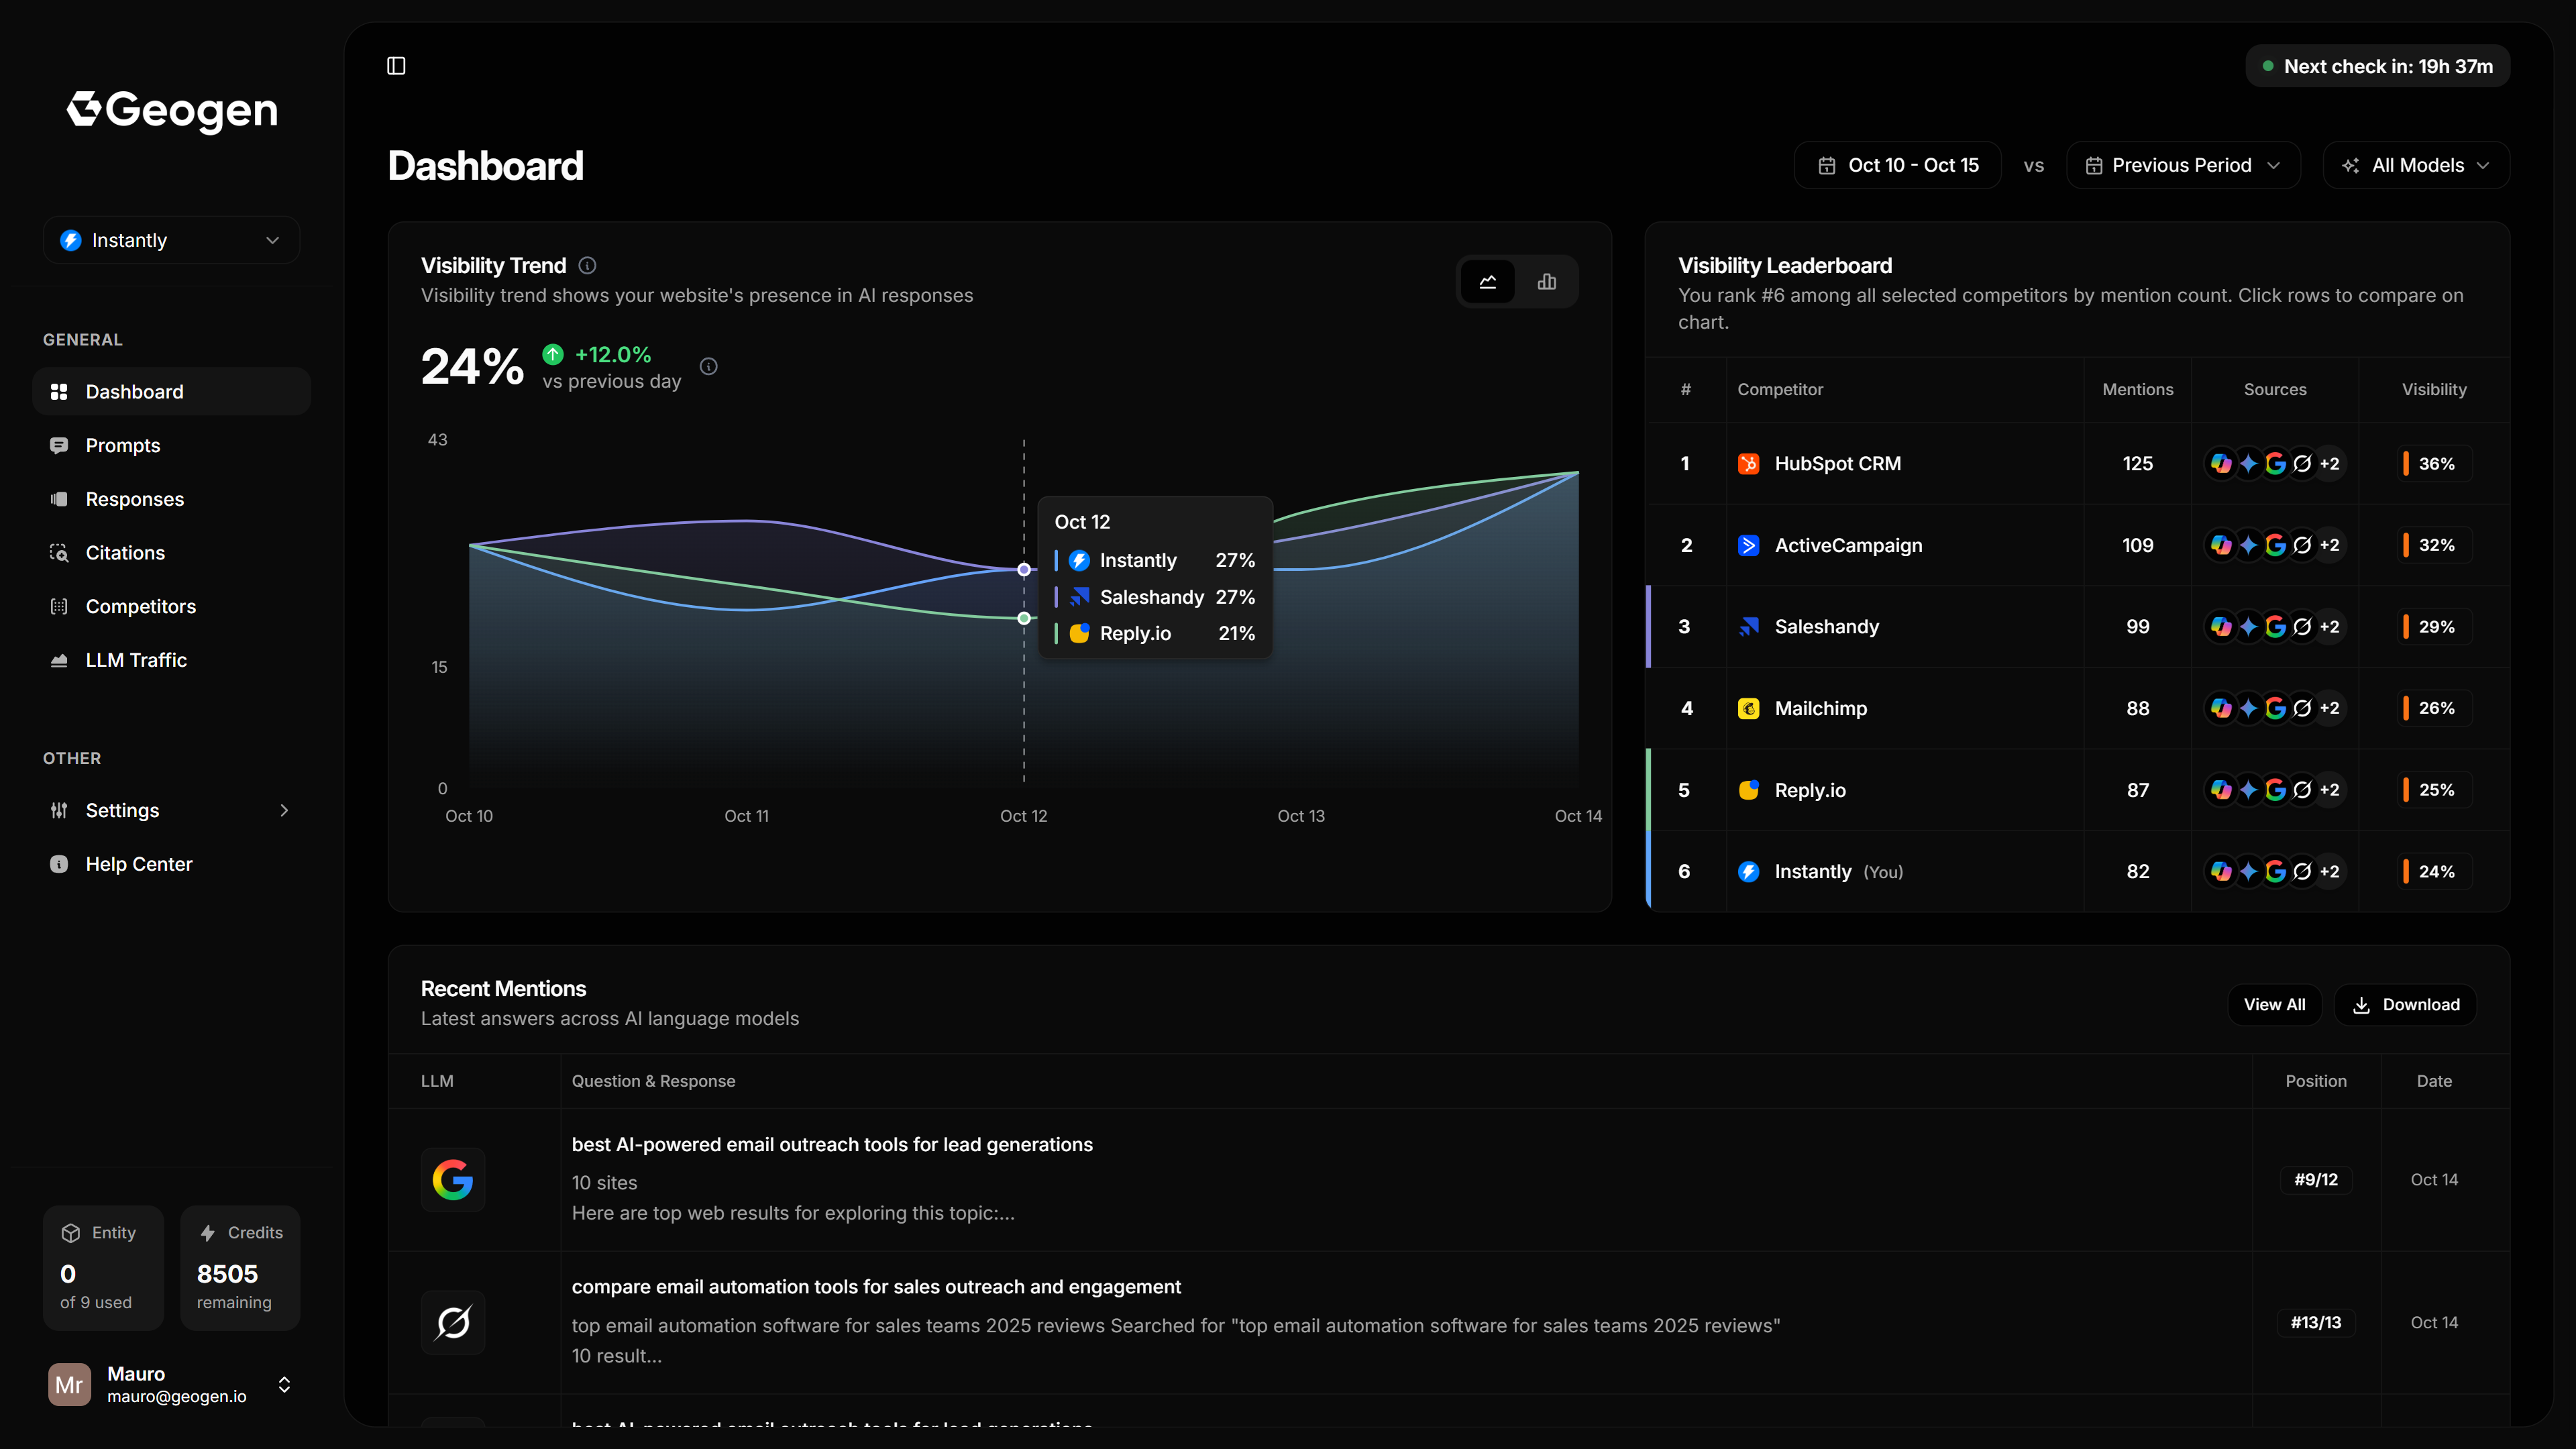Open the Responses panel
The image size is (2576, 1449).
(x=134, y=498)
